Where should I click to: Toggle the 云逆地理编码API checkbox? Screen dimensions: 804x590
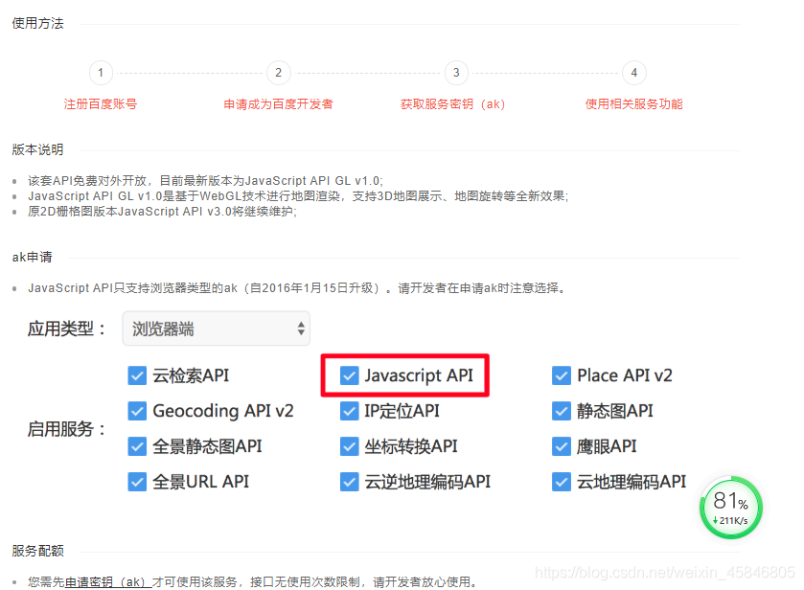pyautogui.click(x=349, y=482)
